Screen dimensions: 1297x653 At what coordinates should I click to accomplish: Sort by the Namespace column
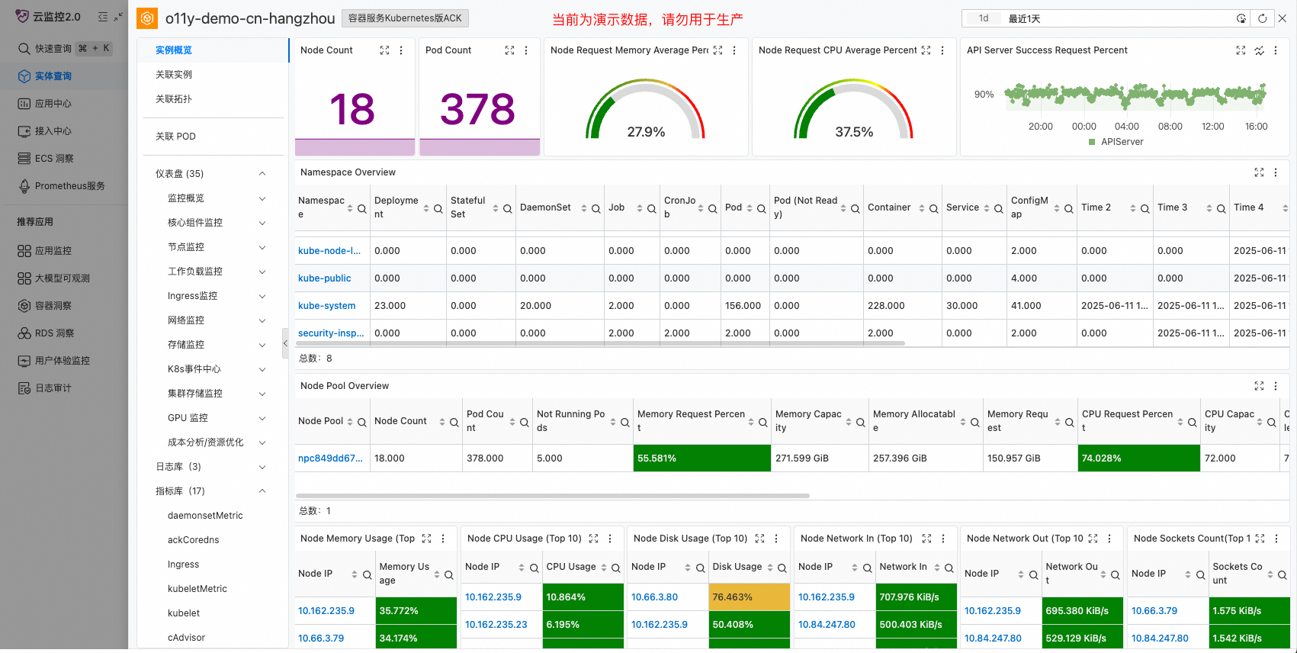click(x=350, y=208)
